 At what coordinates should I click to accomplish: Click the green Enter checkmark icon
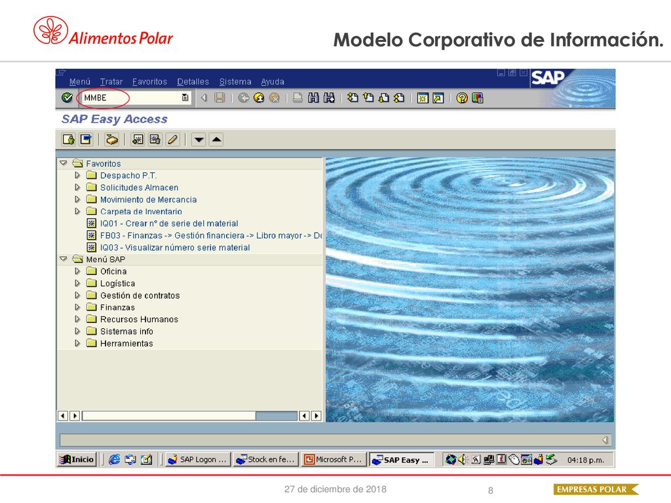coord(67,98)
